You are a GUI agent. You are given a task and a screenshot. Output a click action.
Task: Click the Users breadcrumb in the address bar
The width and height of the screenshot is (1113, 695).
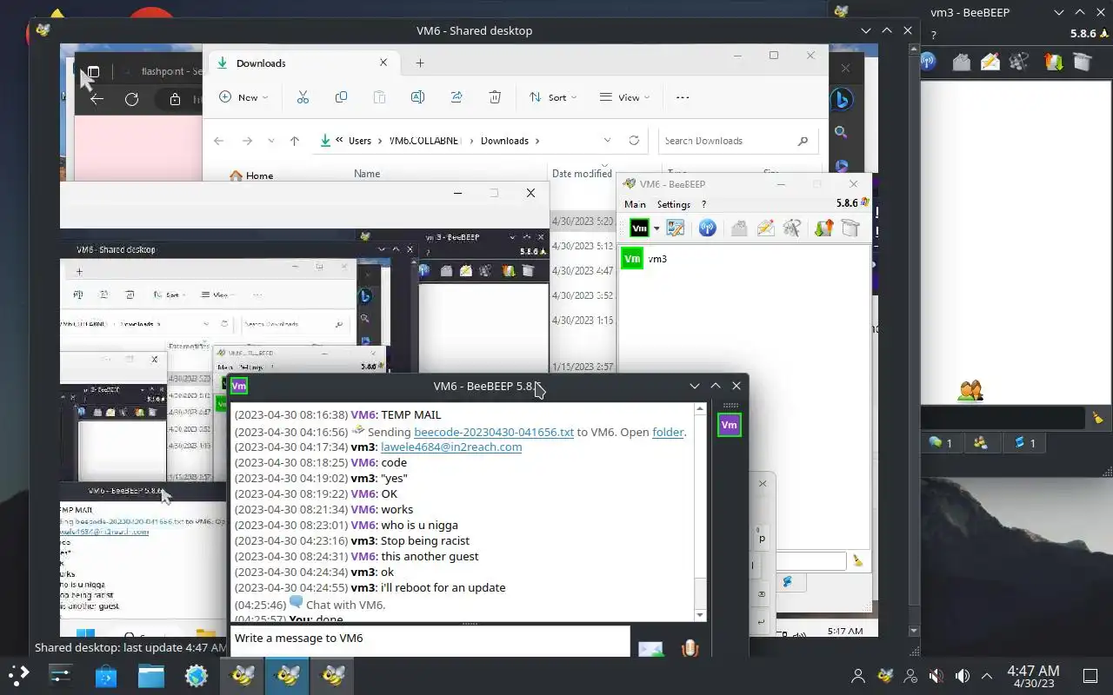click(x=360, y=141)
